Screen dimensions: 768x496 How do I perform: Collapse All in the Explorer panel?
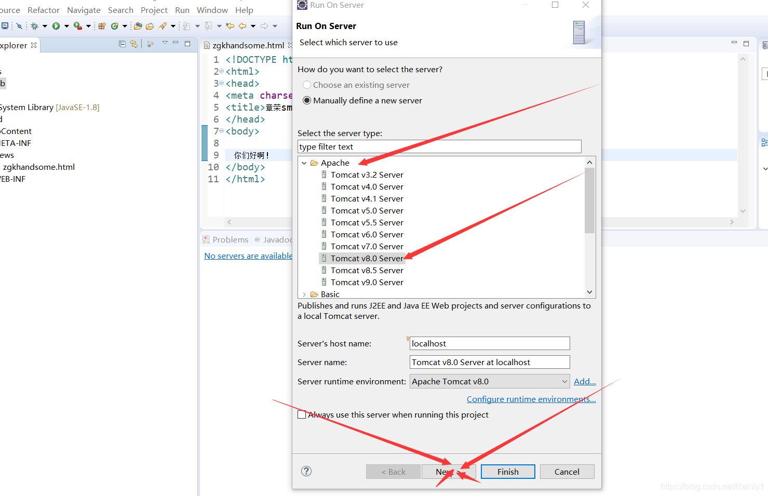(x=122, y=44)
